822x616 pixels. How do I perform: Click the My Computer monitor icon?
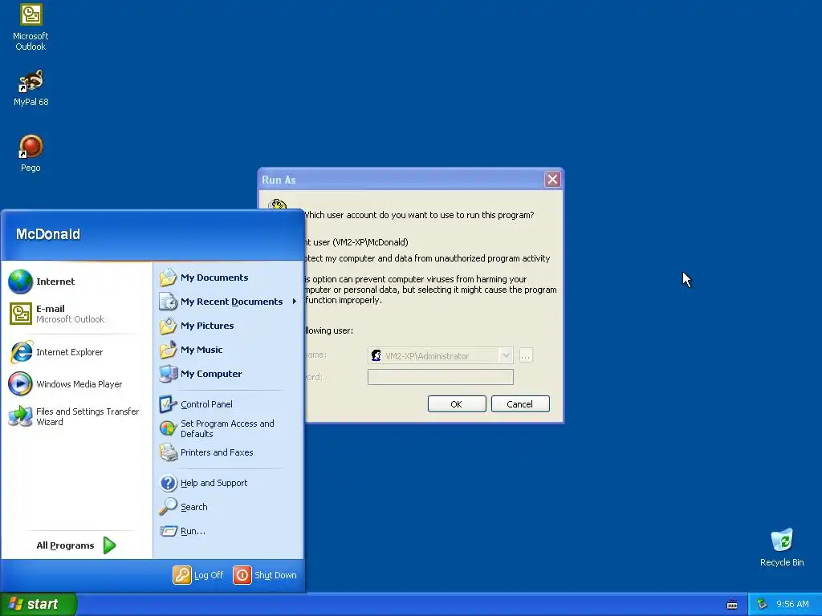click(x=169, y=374)
